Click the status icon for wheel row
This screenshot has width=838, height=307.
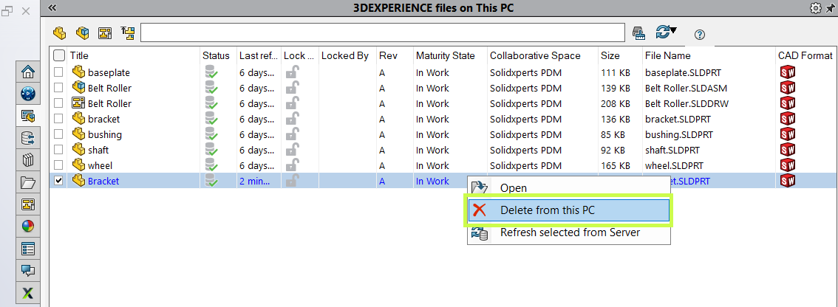point(211,165)
